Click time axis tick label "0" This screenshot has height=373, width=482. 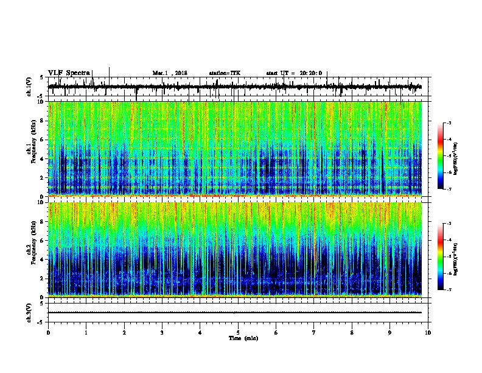pos(48,332)
